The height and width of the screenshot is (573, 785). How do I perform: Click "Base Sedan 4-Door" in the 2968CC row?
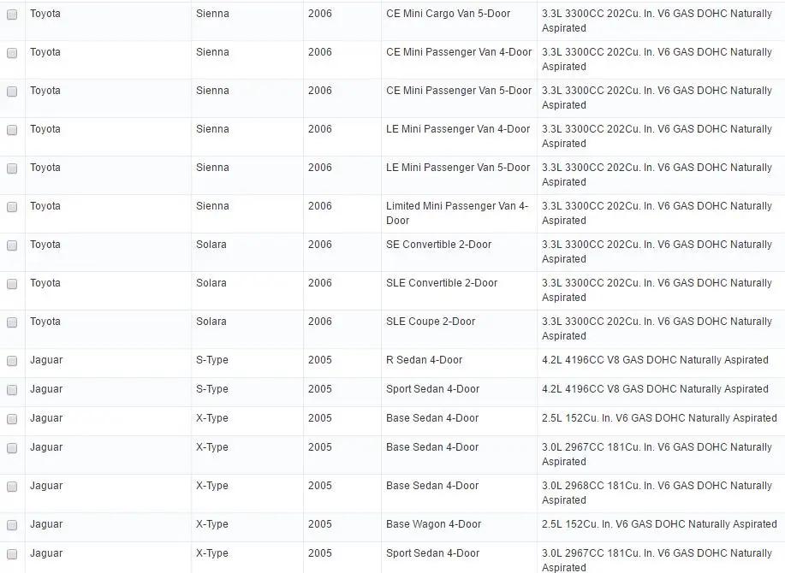432,486
